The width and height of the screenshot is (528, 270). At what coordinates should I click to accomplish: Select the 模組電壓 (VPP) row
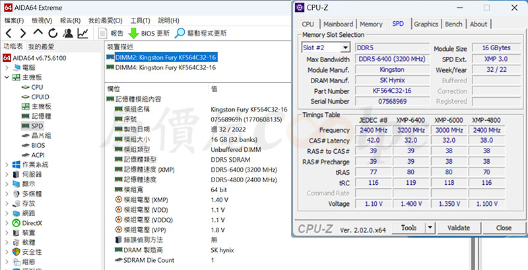click(198, 230)
